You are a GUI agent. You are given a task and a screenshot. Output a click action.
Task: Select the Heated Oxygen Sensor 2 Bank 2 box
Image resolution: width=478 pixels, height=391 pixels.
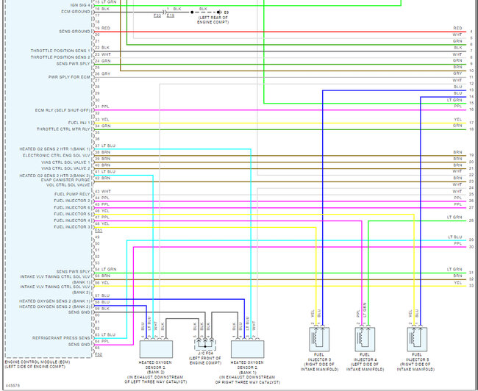[156, 349]
